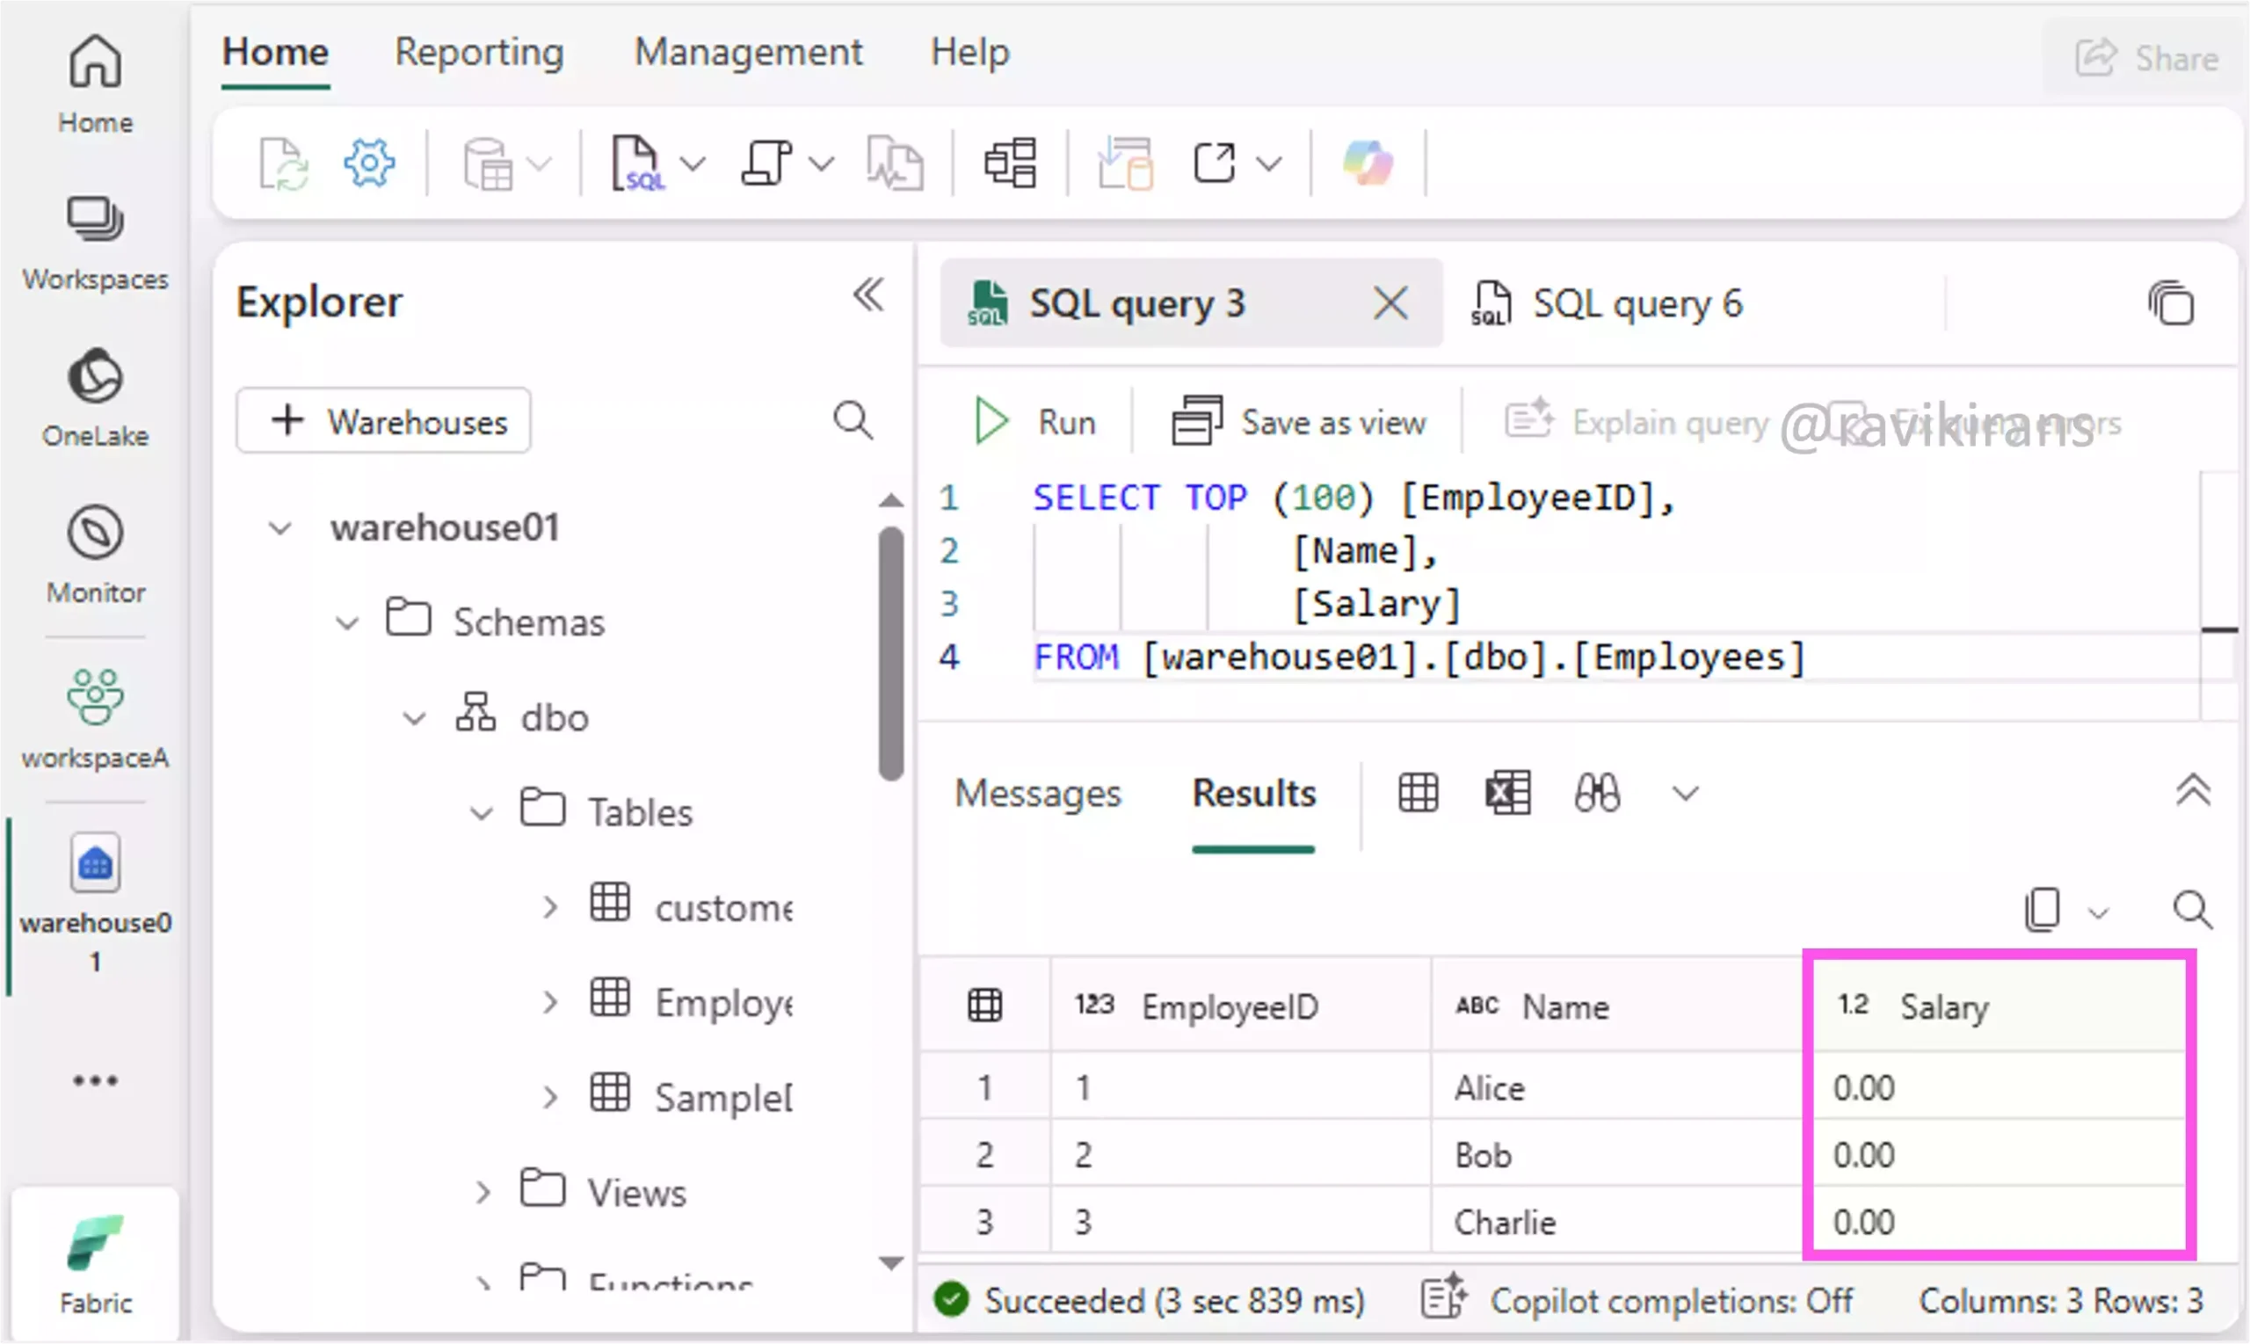
Task: Go to Home in left navigation rail
Action: (95, 84)
